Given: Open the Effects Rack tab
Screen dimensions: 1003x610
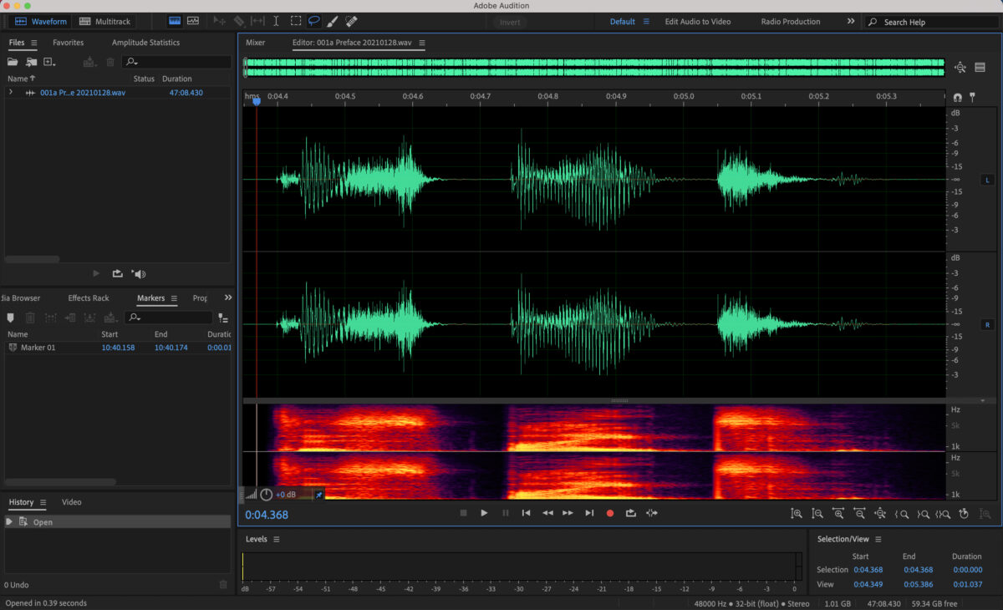Looking at the screenshot, I should point(89,298).
